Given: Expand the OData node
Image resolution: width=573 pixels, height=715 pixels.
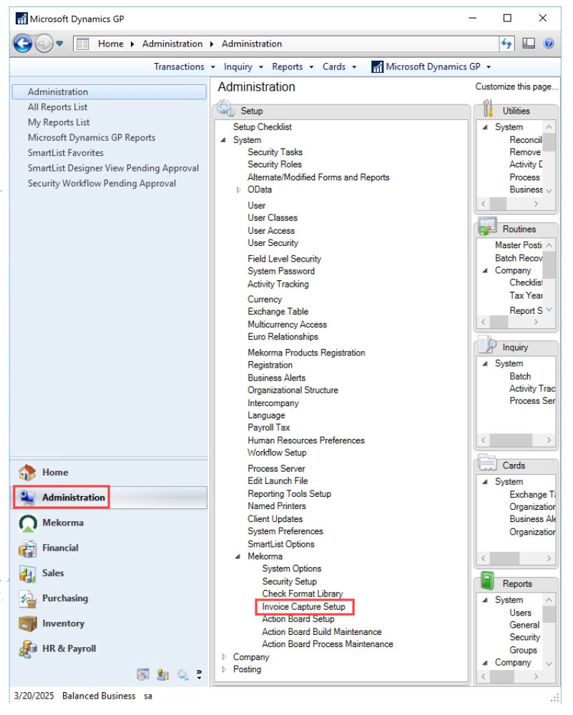Looking at the screenshot, I should tap(238, 189).
